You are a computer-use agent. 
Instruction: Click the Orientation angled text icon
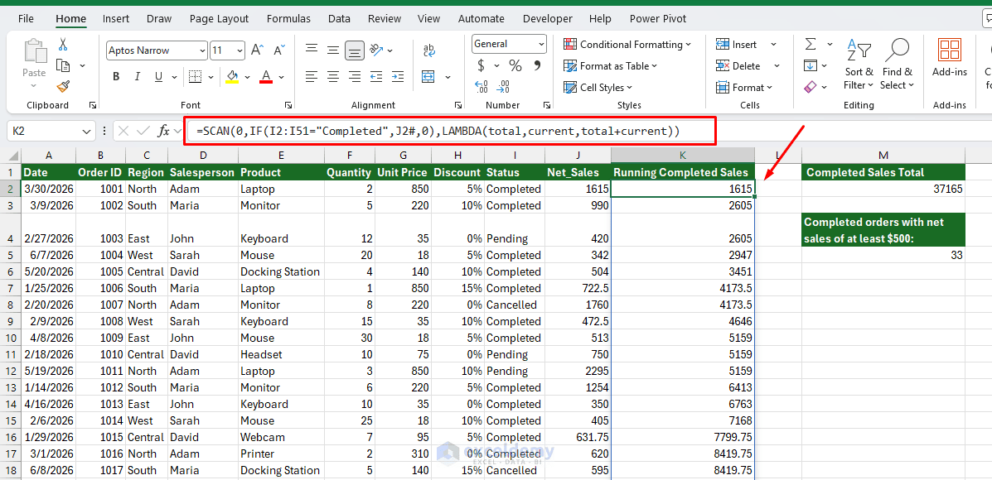(376, 50)
